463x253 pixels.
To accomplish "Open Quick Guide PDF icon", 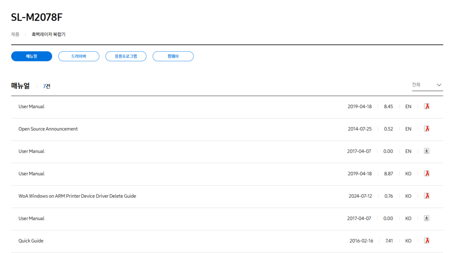I will 427,241.
